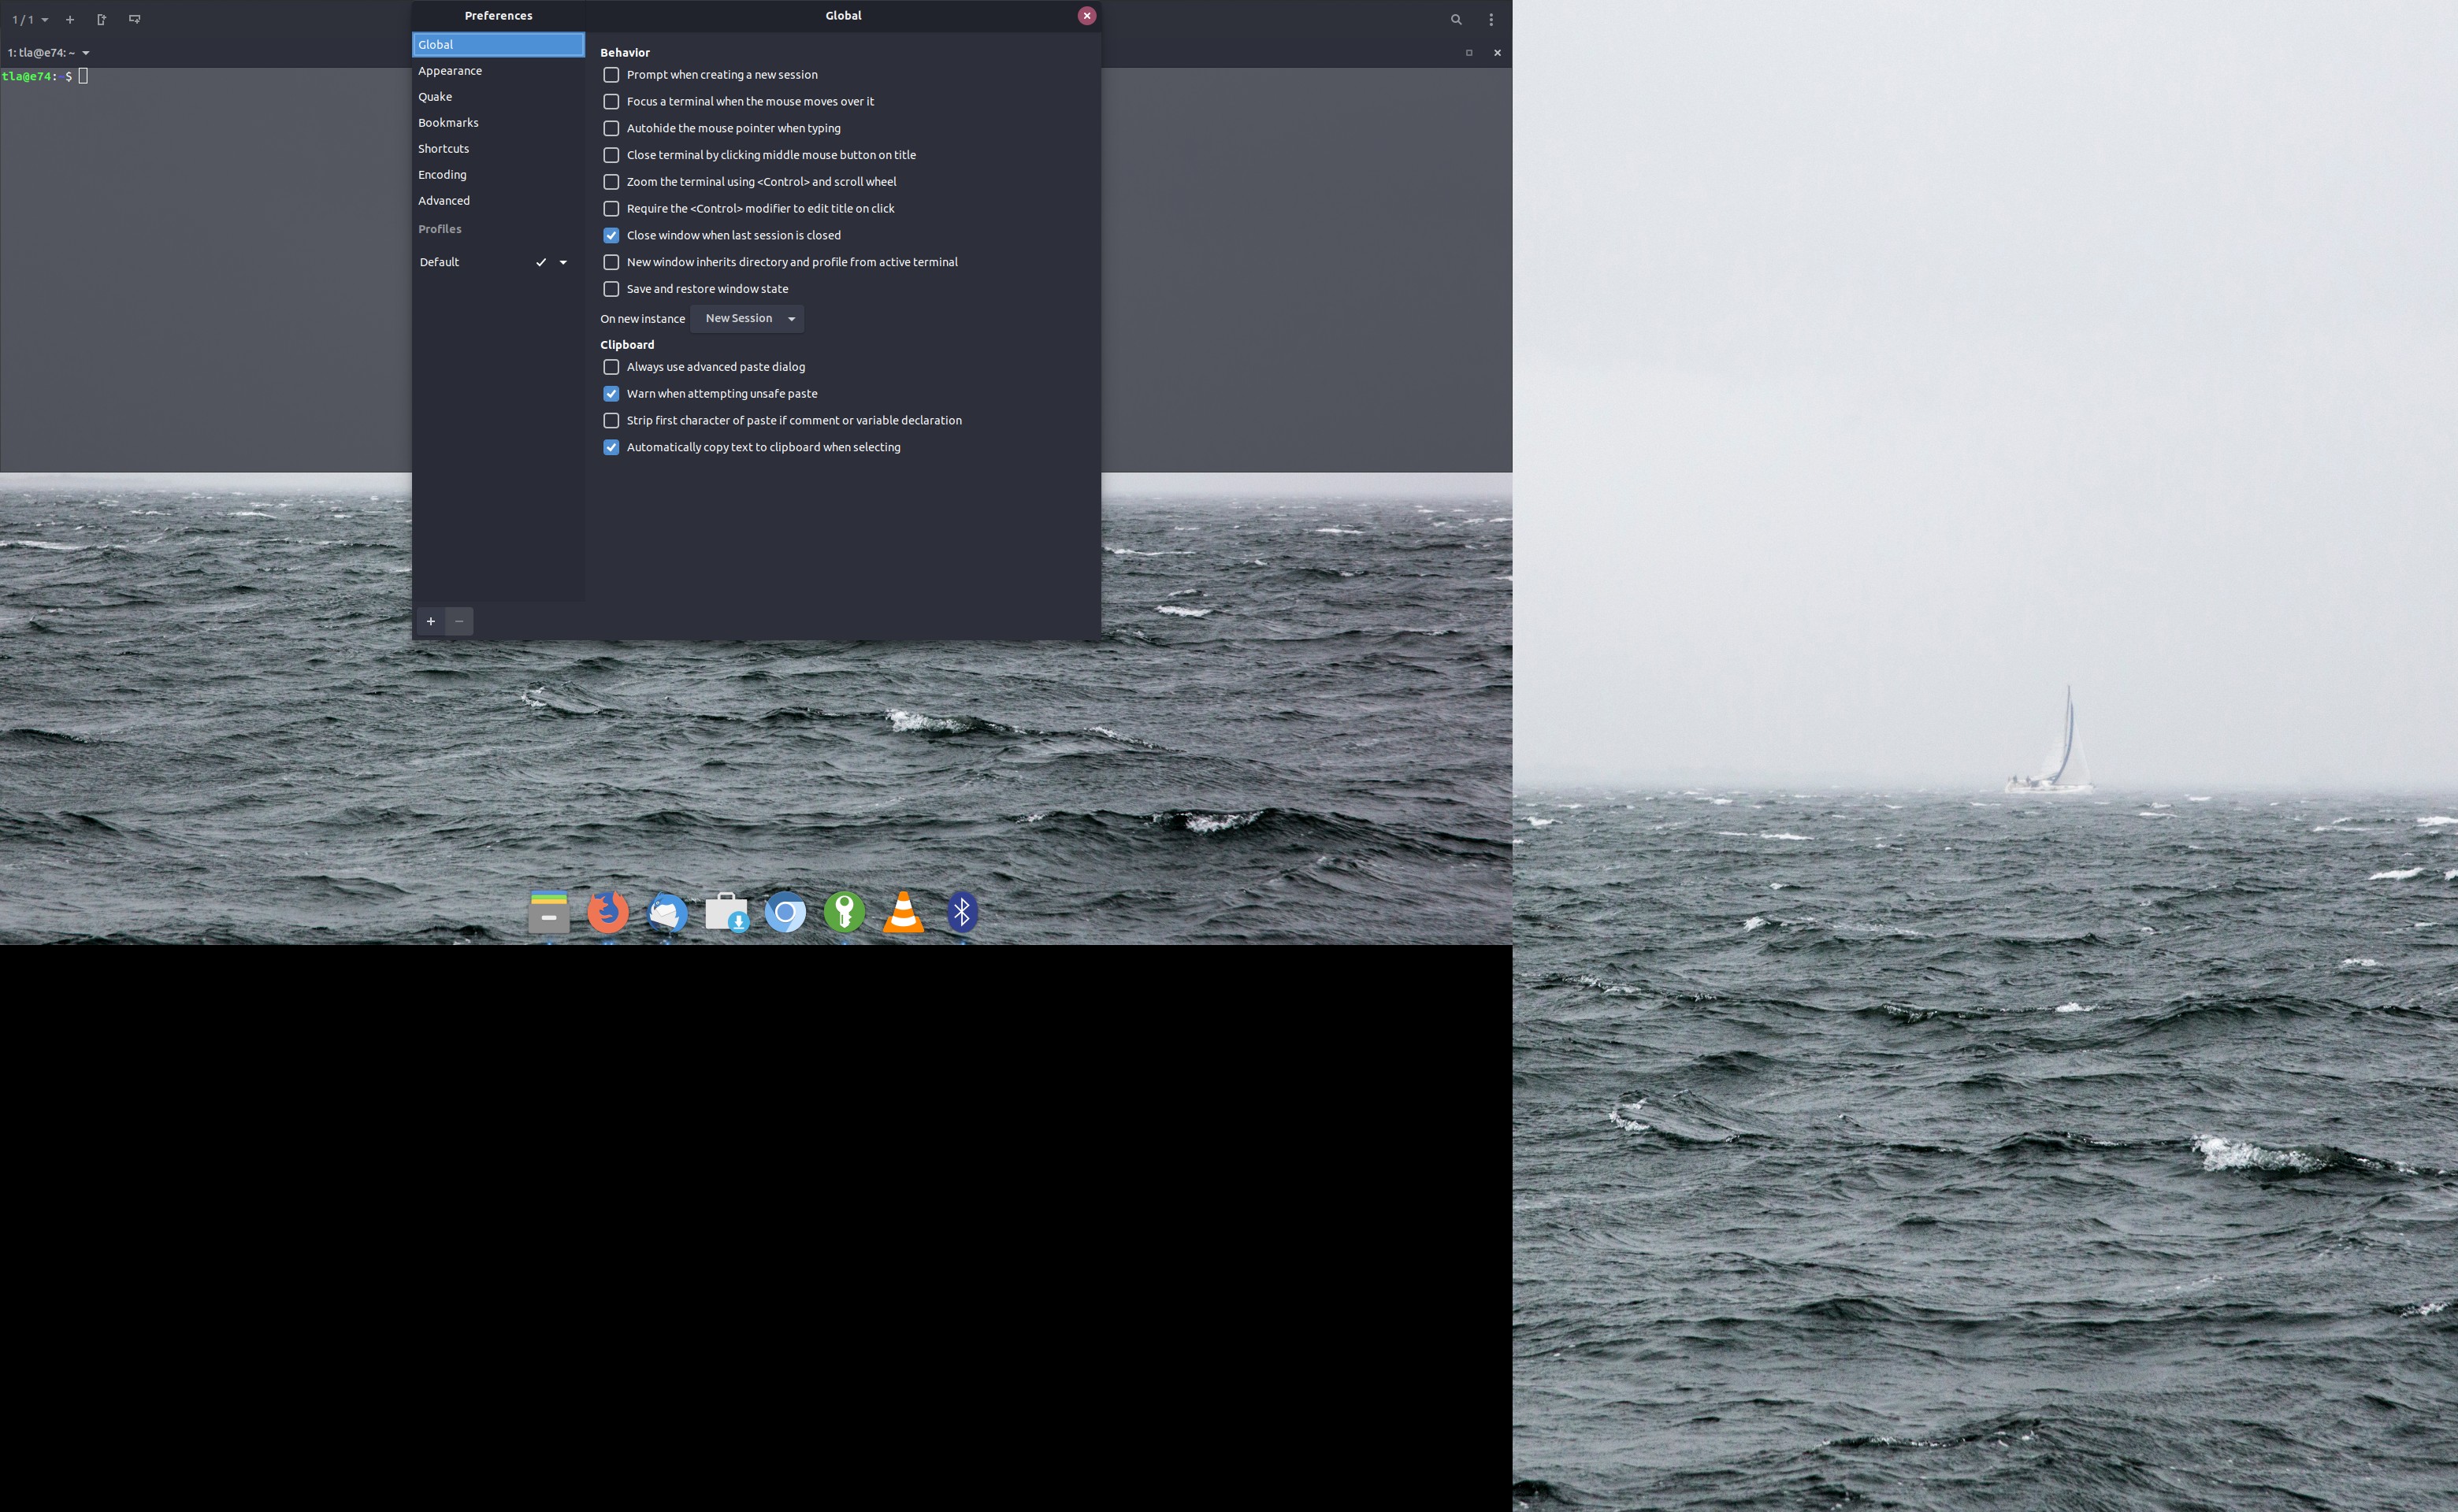Add a new profile with the plus button
The width and height of the screenshot is (2458, 1512).
tap(430, 621)
